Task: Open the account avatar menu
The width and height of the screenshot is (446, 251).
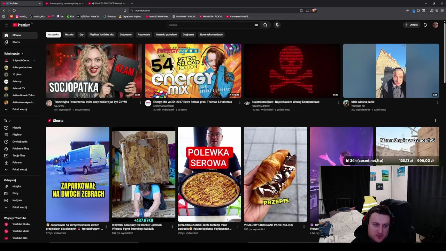Action: [435, 25]
